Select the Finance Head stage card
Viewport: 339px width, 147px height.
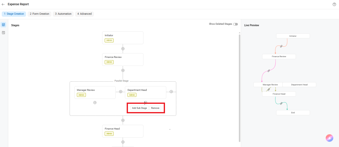[123, 131]
